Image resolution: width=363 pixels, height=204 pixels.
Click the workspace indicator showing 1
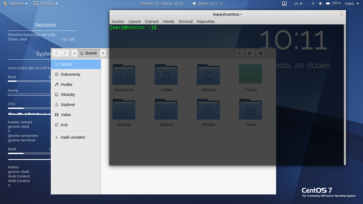coord(284,3)
